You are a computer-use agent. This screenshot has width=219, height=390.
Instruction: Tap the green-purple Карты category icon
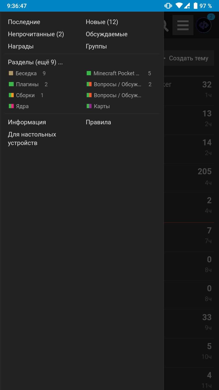(89, 106)
